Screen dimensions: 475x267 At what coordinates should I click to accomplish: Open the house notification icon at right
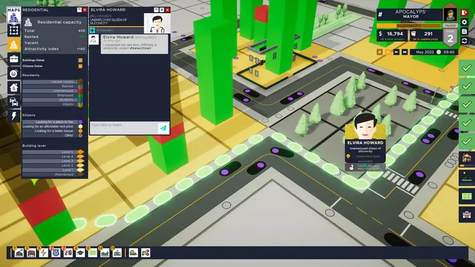click(x=466, y=159)
